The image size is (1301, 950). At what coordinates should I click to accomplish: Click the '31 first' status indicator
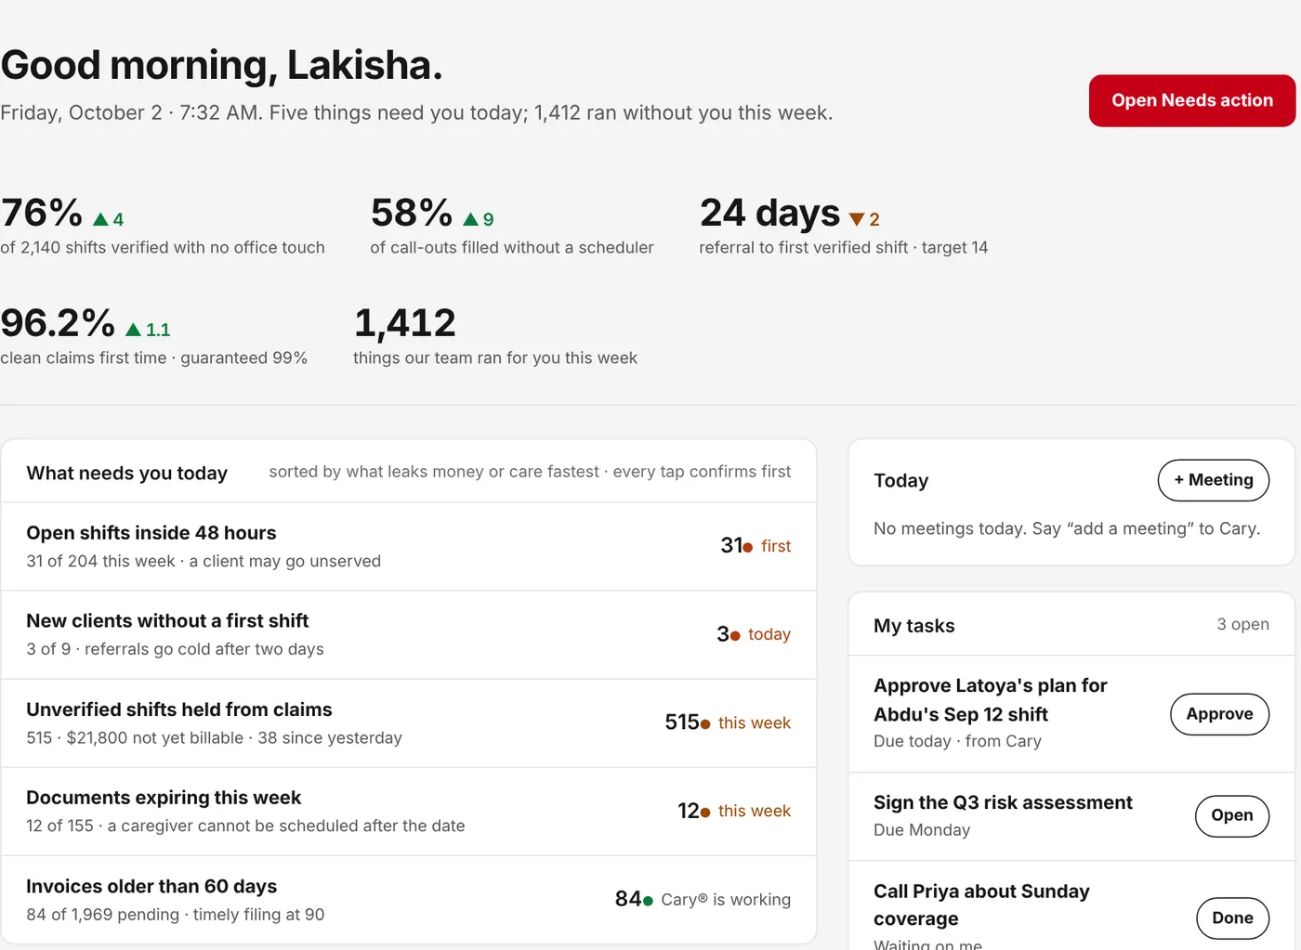point(756,546)
